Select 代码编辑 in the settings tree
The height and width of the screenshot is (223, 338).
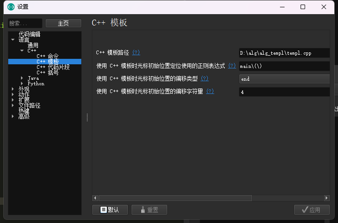[x=29, y=34]
